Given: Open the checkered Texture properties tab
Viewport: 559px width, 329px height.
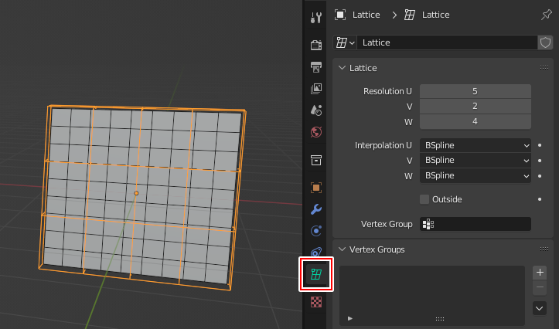Looking at the screenshot, I should [315, 301].
